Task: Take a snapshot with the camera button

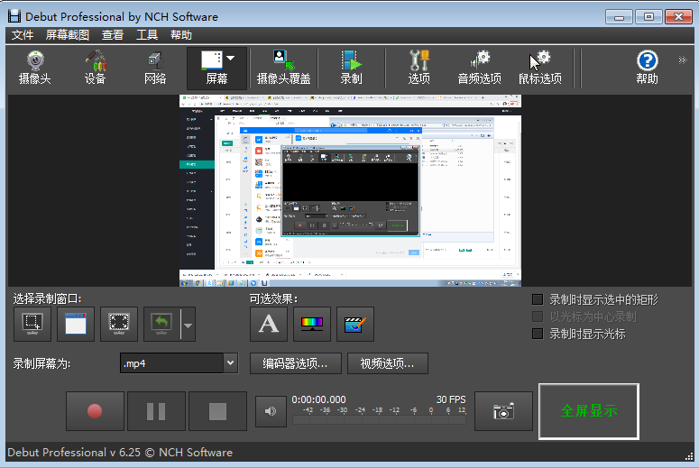Action: coord(503,411)
